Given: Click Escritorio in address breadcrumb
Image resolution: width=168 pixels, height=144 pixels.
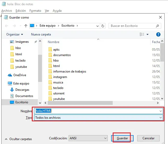Looking at the screenshot, I should [x=68, y=26].
